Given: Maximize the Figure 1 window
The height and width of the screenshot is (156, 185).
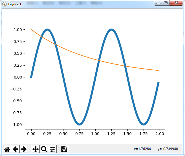Looking at the screenshot, I should point(166,3).
